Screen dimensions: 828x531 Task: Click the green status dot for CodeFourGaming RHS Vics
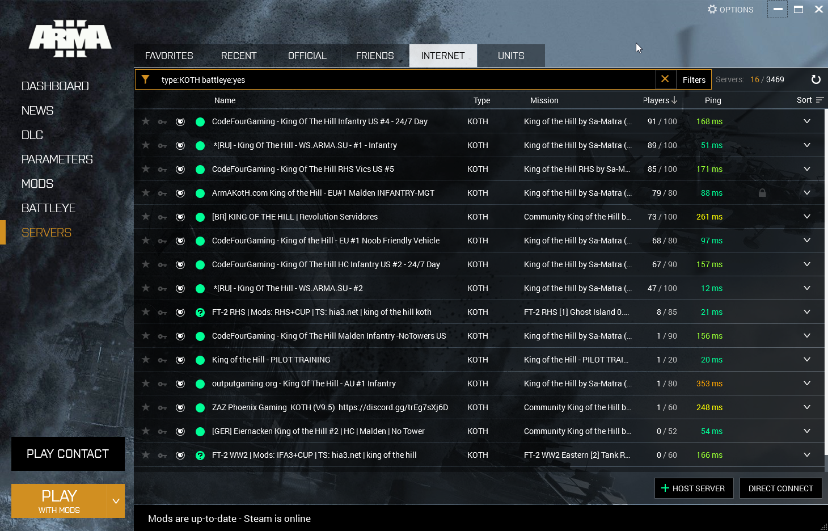click(200, 170)
